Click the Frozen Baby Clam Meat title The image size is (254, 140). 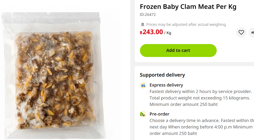coord(188,7)
